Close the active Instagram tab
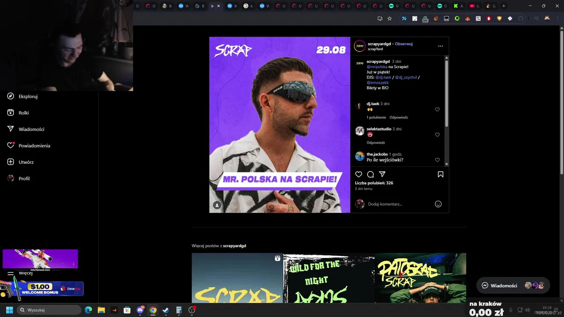Viewport: 564px width, 317px height. pos(219,6)
